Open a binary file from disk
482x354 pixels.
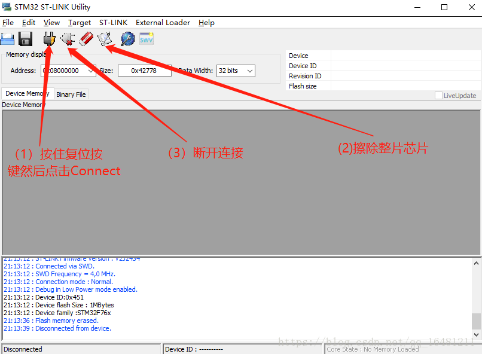pos(8,38)
